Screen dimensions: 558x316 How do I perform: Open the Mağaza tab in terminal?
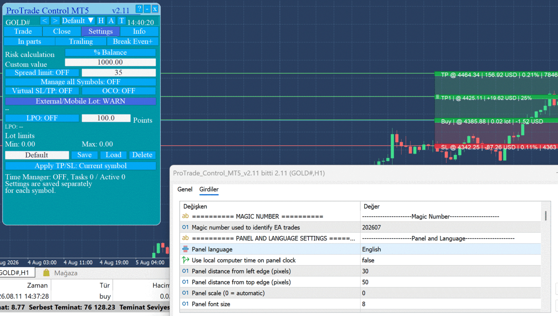point(61,273)
